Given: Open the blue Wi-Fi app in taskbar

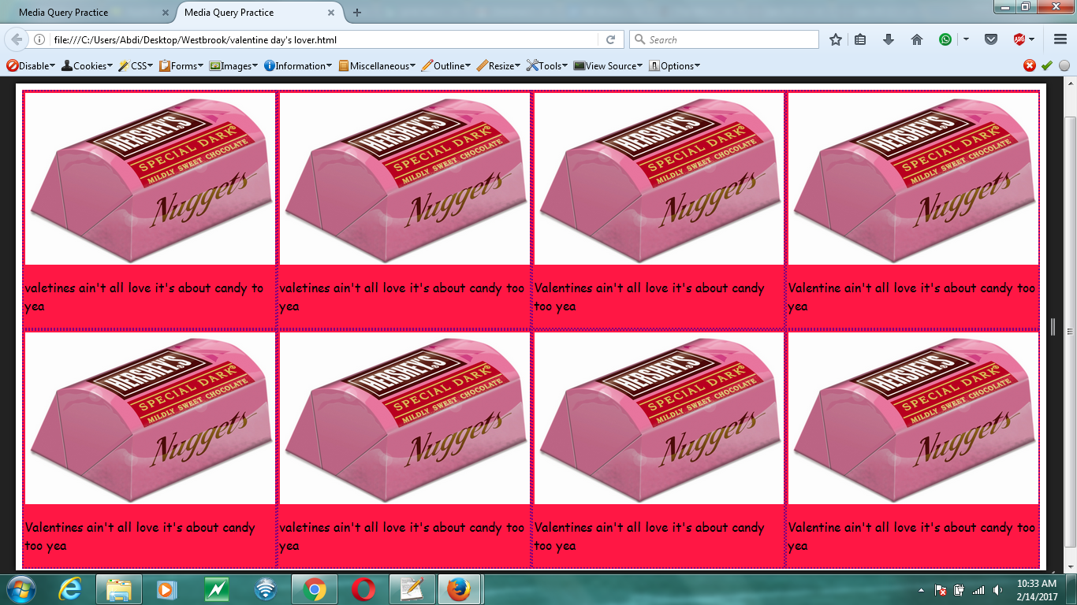Looking at the screenshot, I should point(266,589).
